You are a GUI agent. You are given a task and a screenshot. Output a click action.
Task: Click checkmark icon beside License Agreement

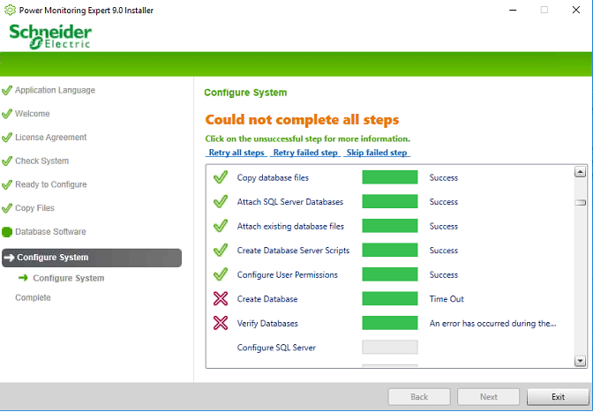(7, 138)
